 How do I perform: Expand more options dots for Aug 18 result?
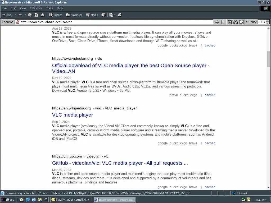pos(201,45)
